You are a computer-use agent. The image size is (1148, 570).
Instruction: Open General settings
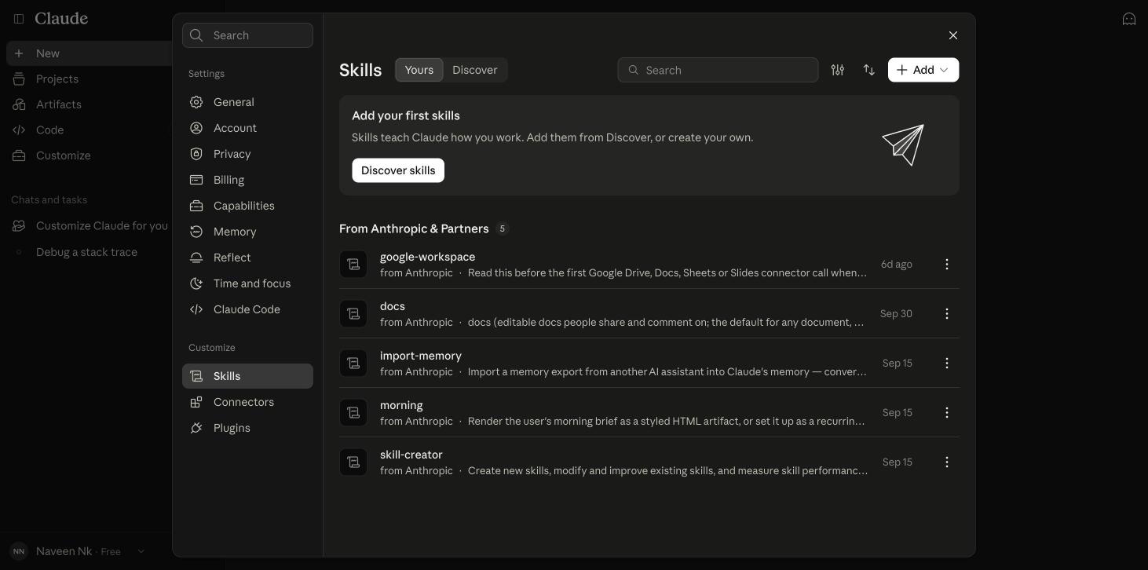247,102
